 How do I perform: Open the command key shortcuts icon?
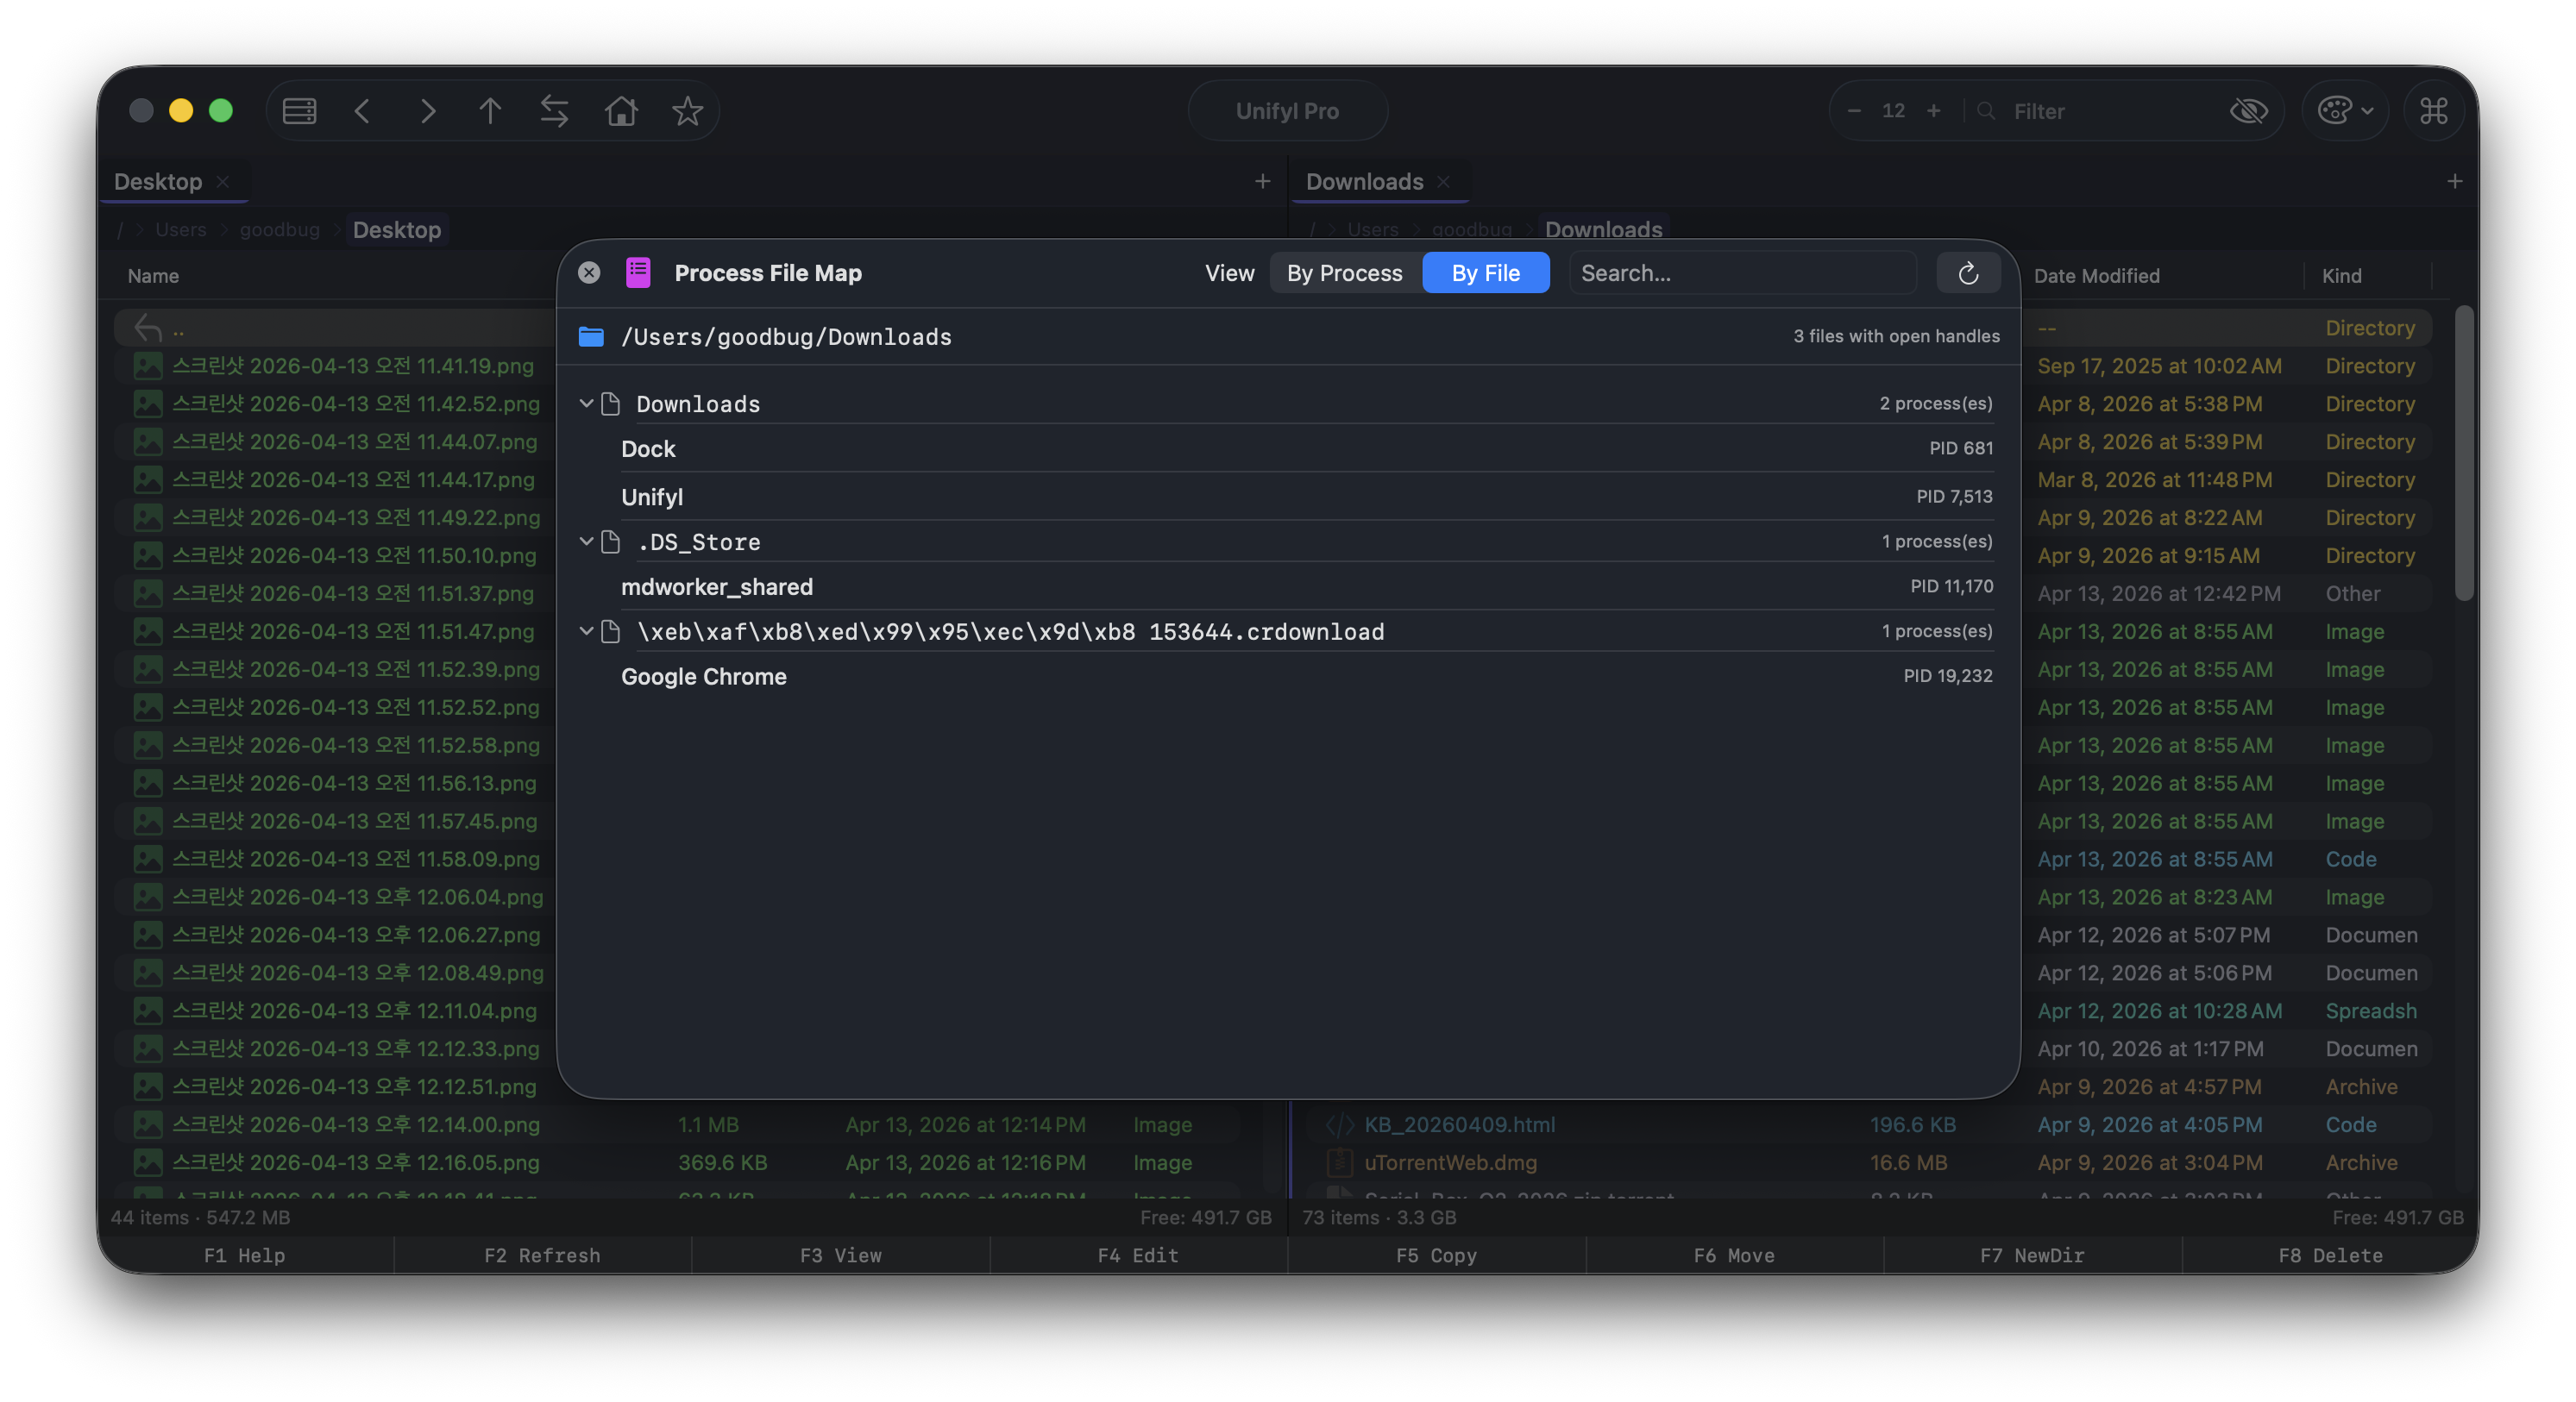coord(2433,111)
